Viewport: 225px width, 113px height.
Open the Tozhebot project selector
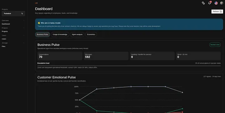(13, 13)
